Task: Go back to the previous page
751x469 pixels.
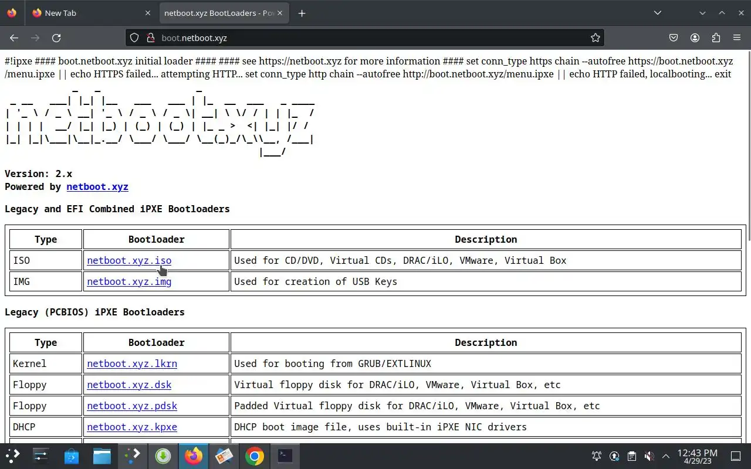Action: [14, 38]
